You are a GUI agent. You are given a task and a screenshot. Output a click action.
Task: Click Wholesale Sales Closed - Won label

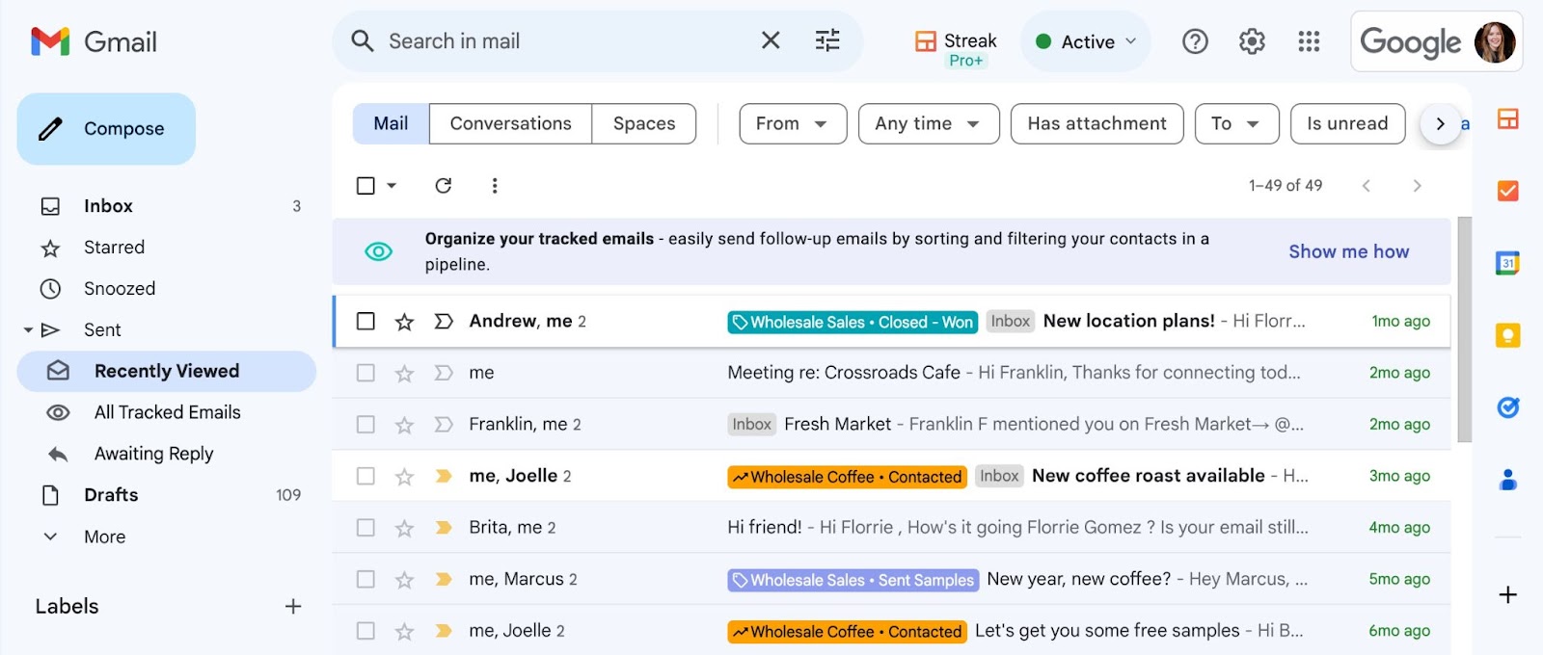[853, 322]
